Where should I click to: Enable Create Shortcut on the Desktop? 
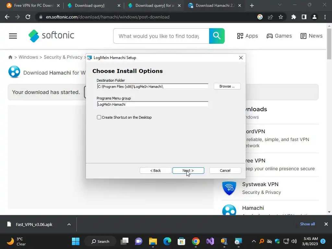pyautogui.click(x=99, y=117)
